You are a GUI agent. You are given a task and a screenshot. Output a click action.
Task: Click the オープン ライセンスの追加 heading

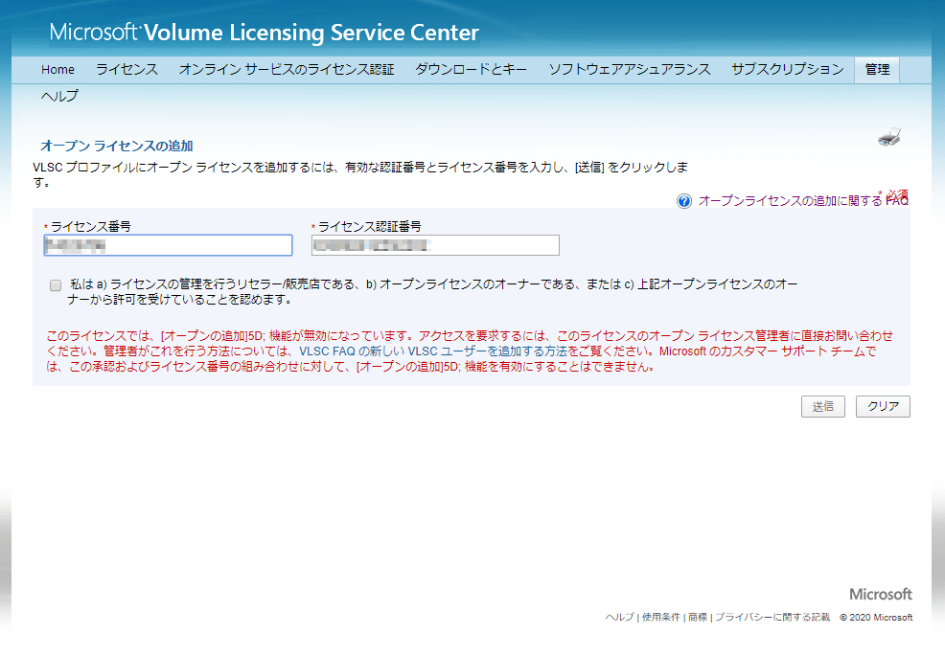pos(116,146)
